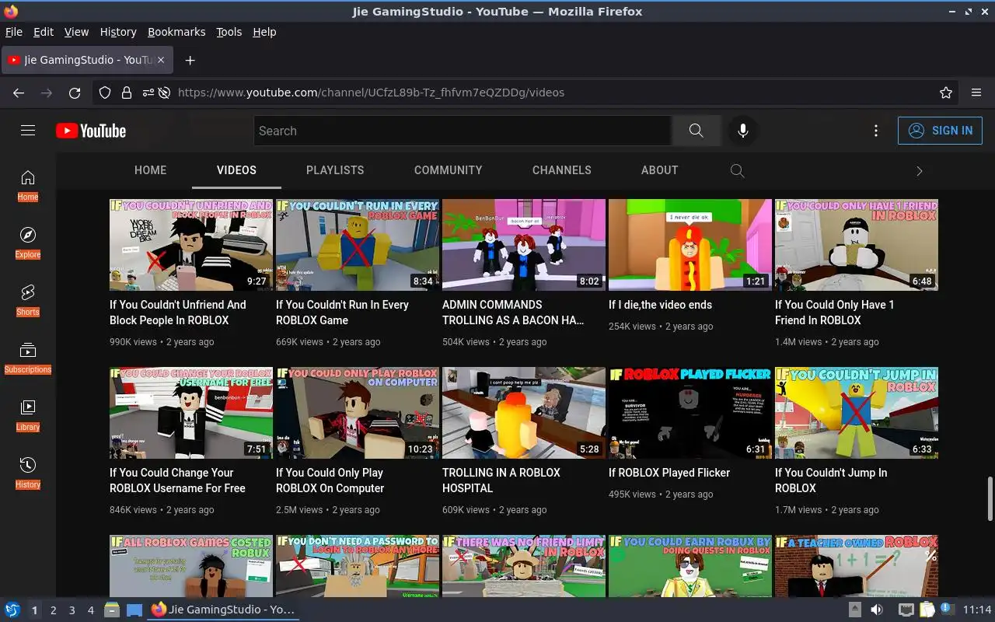Go to Home in sidebar

(x=28, y=186)
